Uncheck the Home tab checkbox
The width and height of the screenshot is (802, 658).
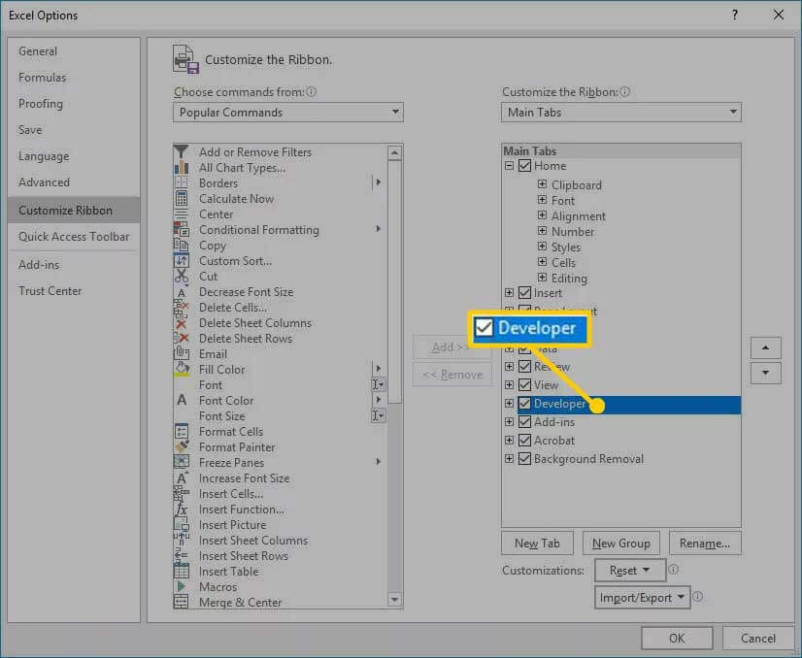pos(525,165)
